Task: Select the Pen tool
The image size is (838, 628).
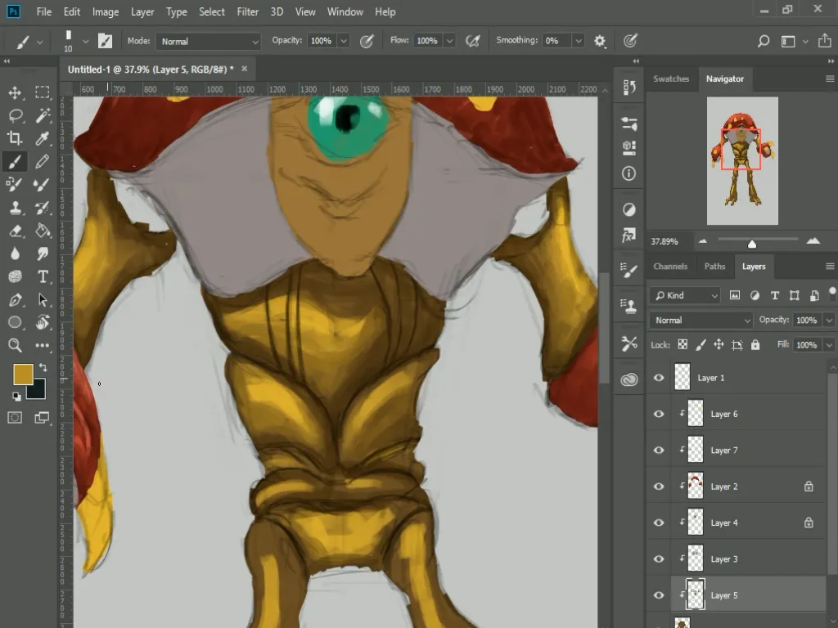Action: (x=15, y=299)
